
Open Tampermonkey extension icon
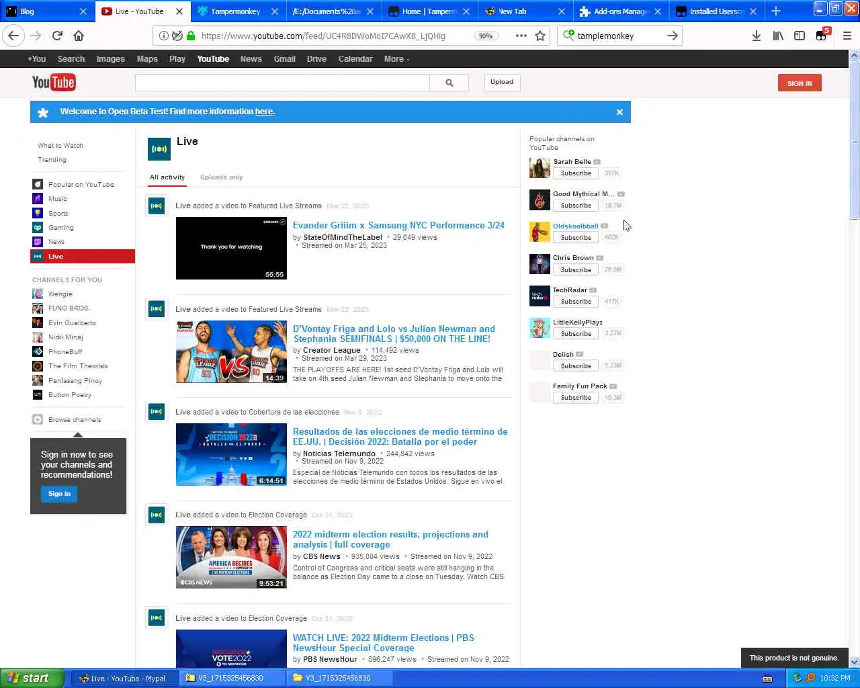[822, 36]
